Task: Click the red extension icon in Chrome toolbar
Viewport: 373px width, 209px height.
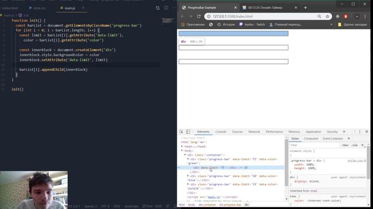Action: pyautogui.click(x=346, y=16)
